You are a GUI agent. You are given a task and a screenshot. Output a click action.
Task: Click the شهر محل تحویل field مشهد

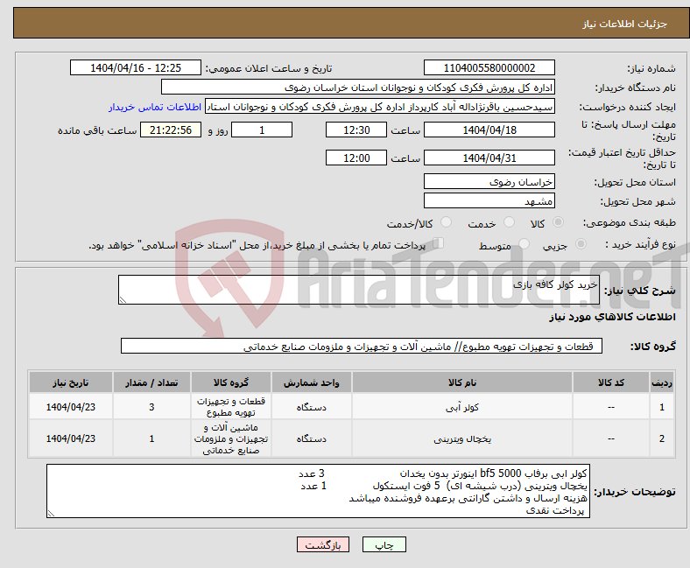point(489,200)
